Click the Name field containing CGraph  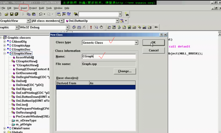coord(109,56)
